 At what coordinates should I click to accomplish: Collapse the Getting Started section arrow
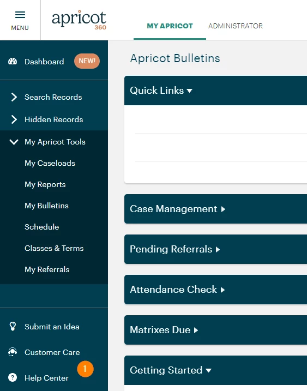[208, 371]
